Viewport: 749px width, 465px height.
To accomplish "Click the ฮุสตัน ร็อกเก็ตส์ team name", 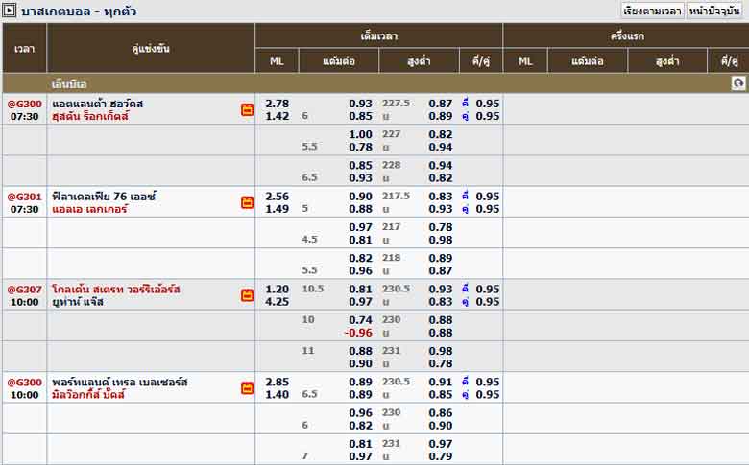I will click(x=90, y=116).
